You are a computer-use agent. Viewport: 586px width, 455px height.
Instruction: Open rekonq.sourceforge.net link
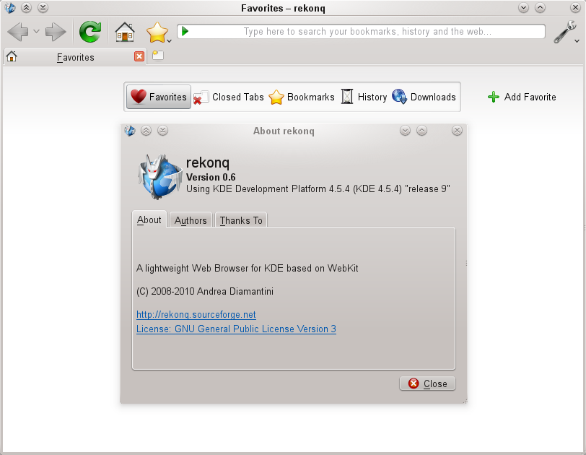pyautogui.click(x=196, y=314)
